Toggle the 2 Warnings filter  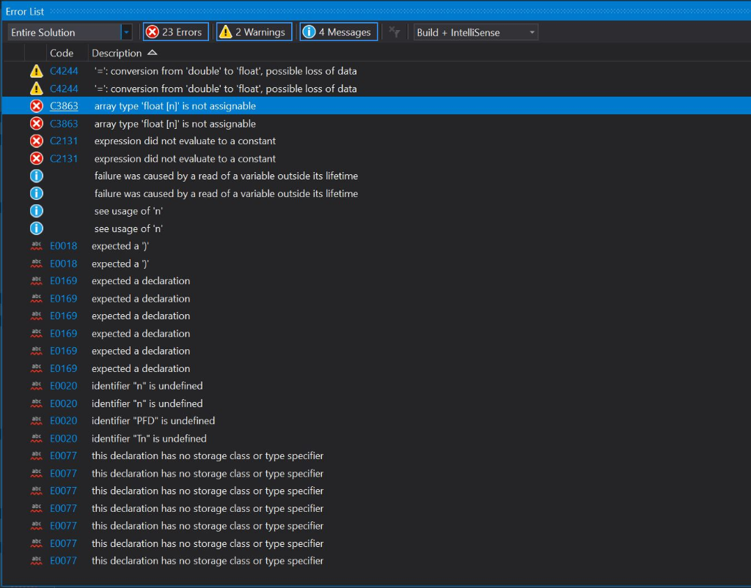254,32
